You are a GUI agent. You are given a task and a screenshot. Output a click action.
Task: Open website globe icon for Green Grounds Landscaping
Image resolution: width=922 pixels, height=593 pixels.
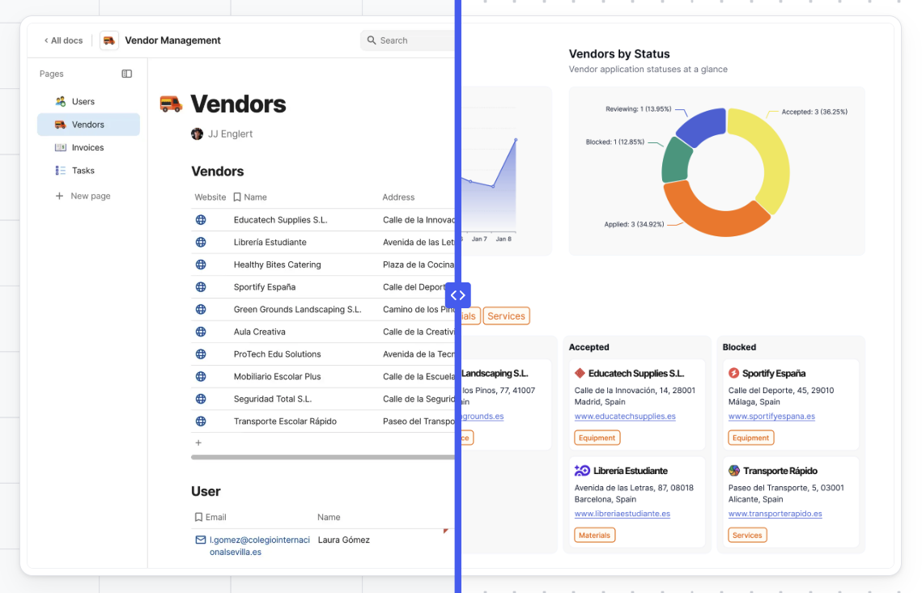coord(201,309)
